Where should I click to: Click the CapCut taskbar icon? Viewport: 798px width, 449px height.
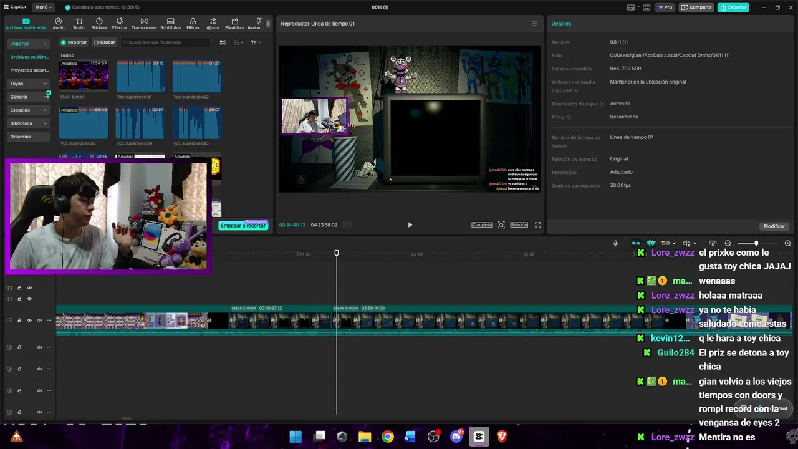[x=479, y=437]
